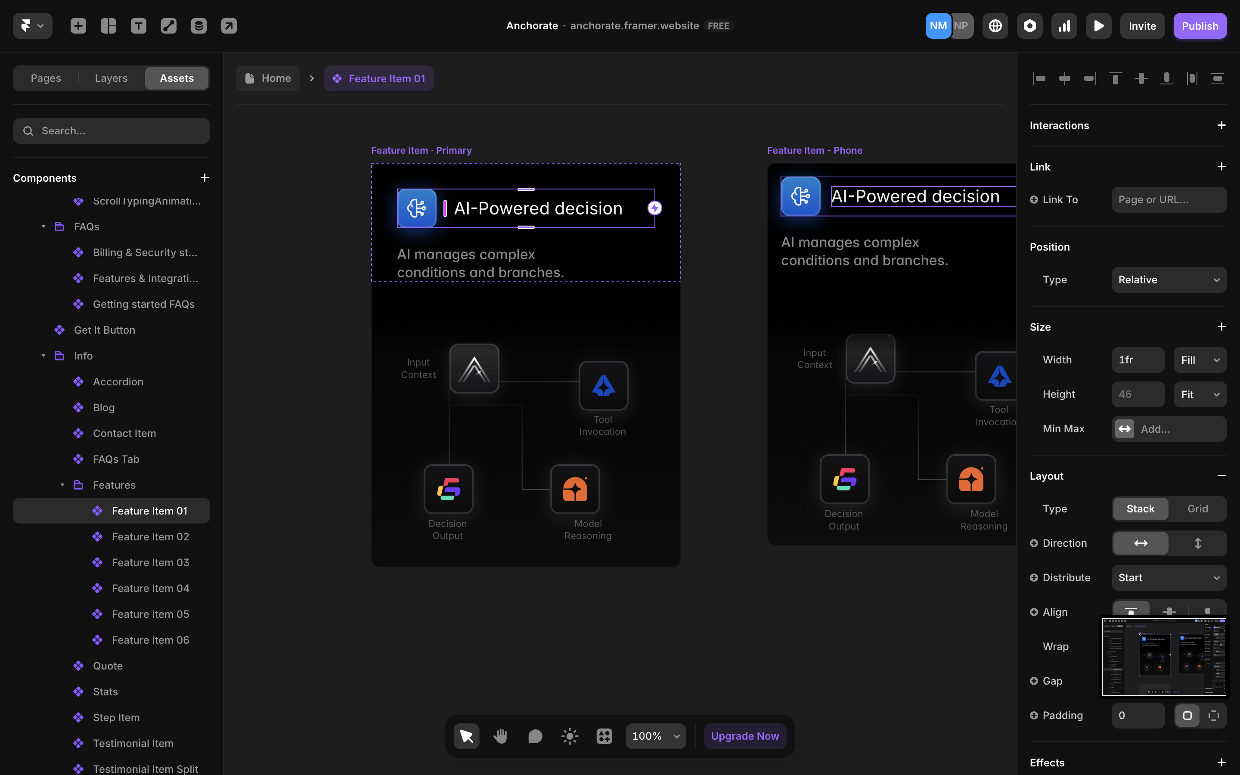Toggle the light/dark sun icon

[569, 736]
